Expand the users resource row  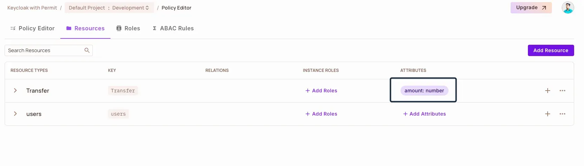coord(15,114)
